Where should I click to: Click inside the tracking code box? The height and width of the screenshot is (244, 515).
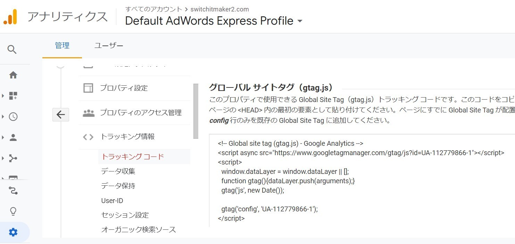[362, 180]
